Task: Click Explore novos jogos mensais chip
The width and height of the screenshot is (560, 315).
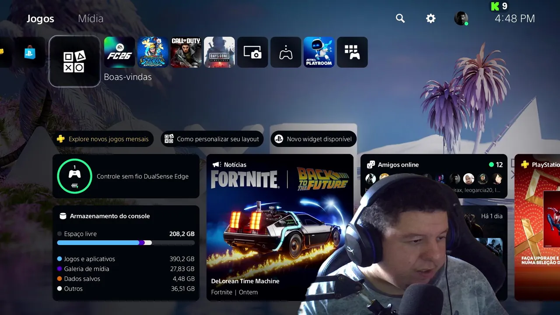Action: click(103, 139)
